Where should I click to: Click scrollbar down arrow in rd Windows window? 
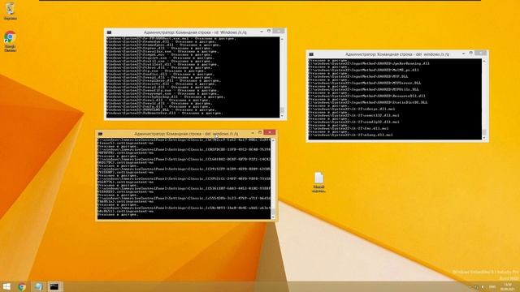282,116
